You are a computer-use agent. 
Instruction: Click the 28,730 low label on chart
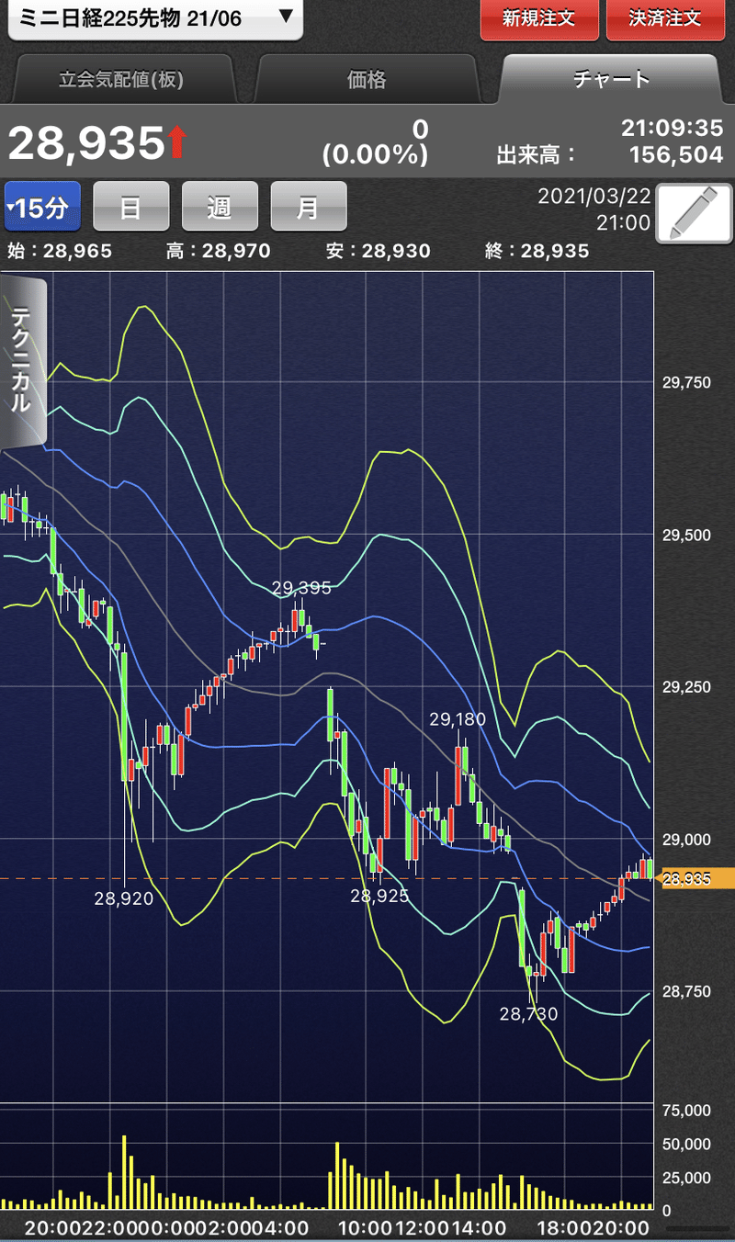[x=528, y=1014]
